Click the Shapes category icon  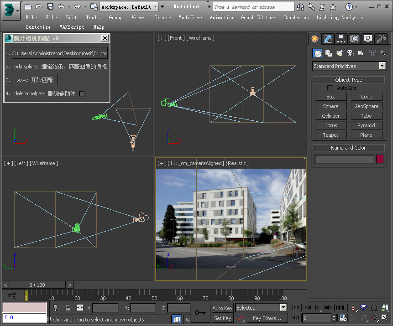click(x=328, y=53)
